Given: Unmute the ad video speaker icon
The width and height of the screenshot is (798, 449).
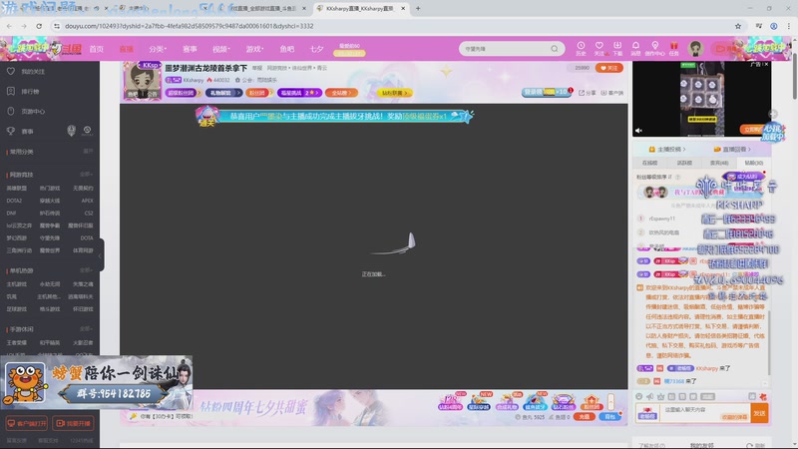Looking at the screenshot, I should click(638, 131).
